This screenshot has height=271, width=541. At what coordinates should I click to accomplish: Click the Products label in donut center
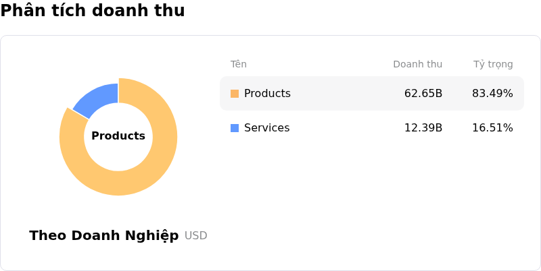click(118, 136)
